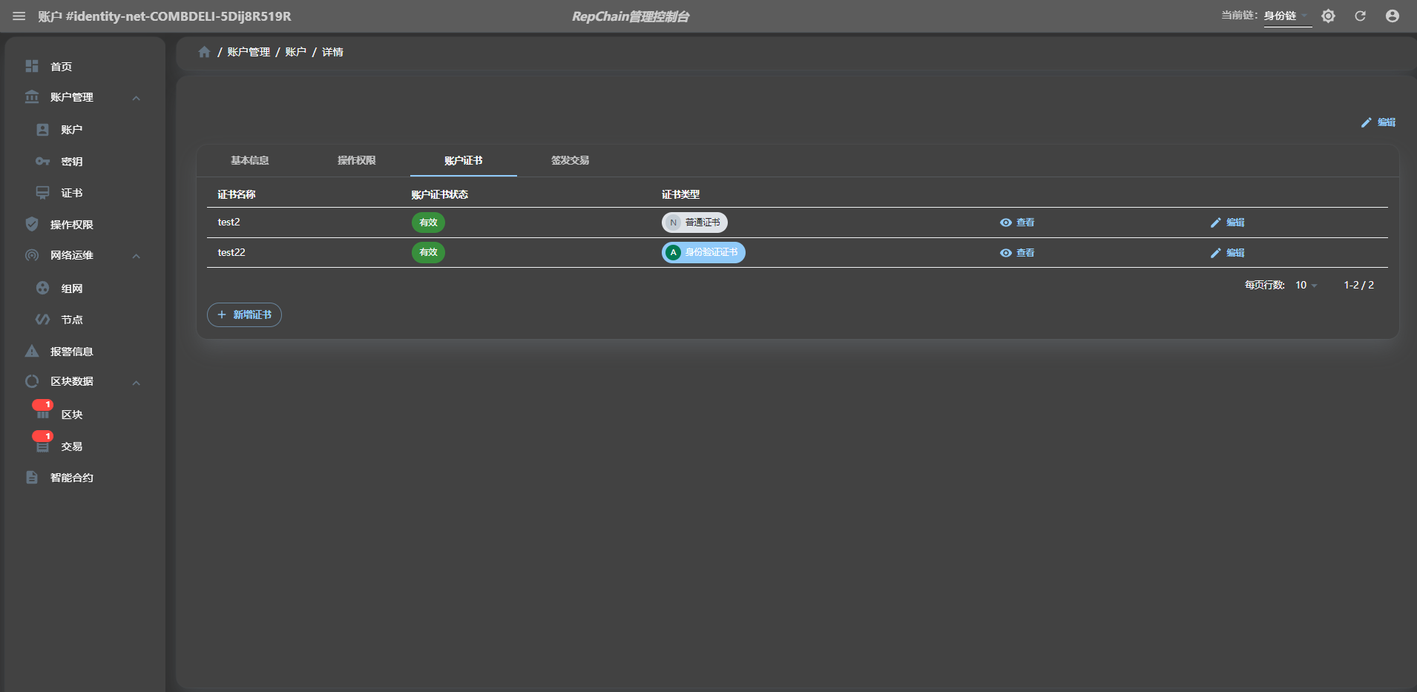
Task: Click the 报警信息 warning triangle icon
Action: point(32,351)
